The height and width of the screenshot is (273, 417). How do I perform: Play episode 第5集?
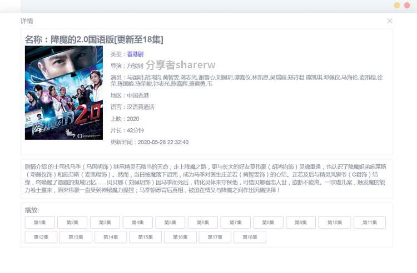(x=170, y=223)
